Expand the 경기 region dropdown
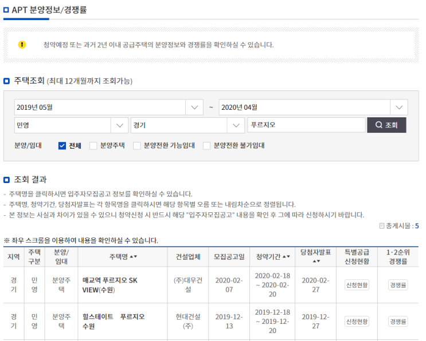 [x=187, y=125]
